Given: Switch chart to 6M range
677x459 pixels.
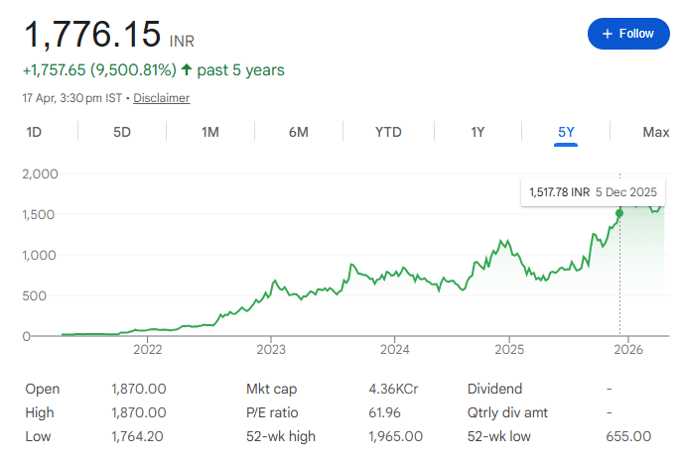Looking at the screenshot, I should 298,132.
